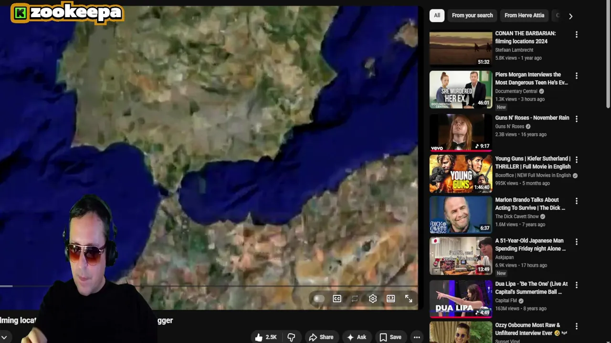Image resolution: width=611 pixels, height=343 pixels.
Task: Visit the Stefaan Lambrecht channel
Action: 514,50
